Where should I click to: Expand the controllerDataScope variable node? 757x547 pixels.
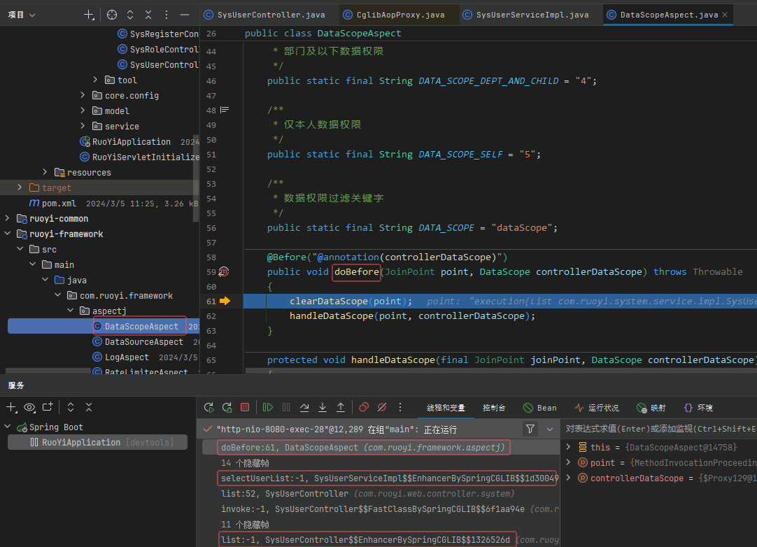[x=568, y=478]
